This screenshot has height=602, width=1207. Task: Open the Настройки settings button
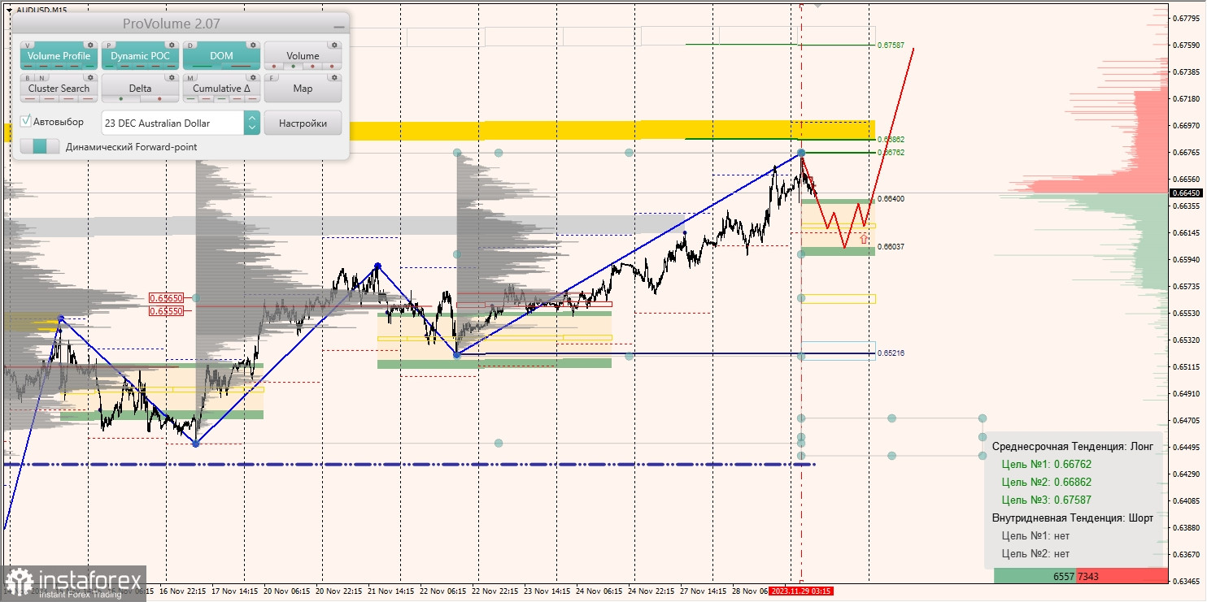pyautogui.click(x=303, y=123)
